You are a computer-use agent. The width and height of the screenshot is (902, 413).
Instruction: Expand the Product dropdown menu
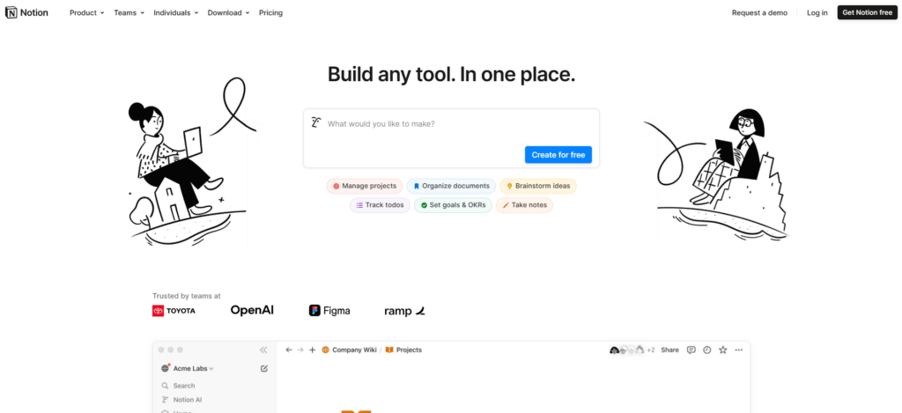point(86,12)
